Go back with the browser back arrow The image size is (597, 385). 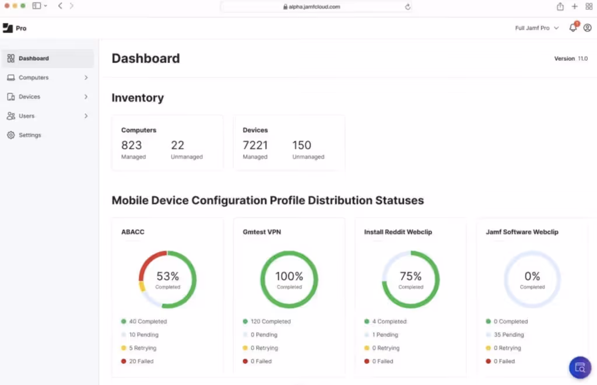tap(60, 6)
